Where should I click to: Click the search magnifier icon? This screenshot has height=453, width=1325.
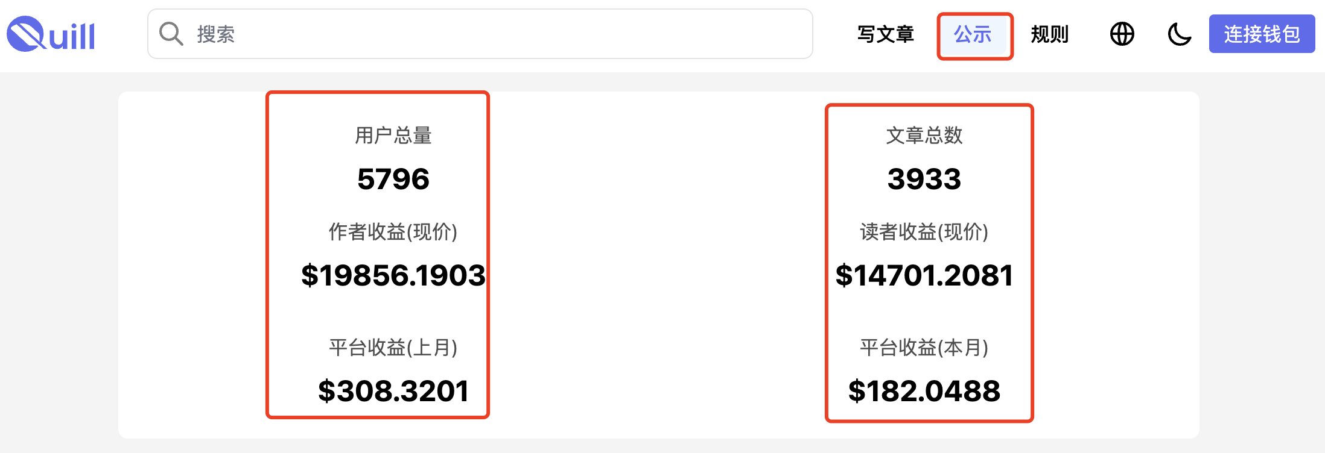coord(171,34)
